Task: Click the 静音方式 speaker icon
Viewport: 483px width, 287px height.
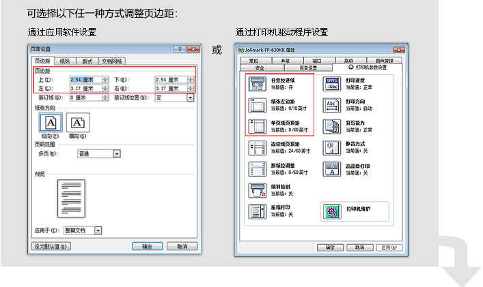Action: 331,146
